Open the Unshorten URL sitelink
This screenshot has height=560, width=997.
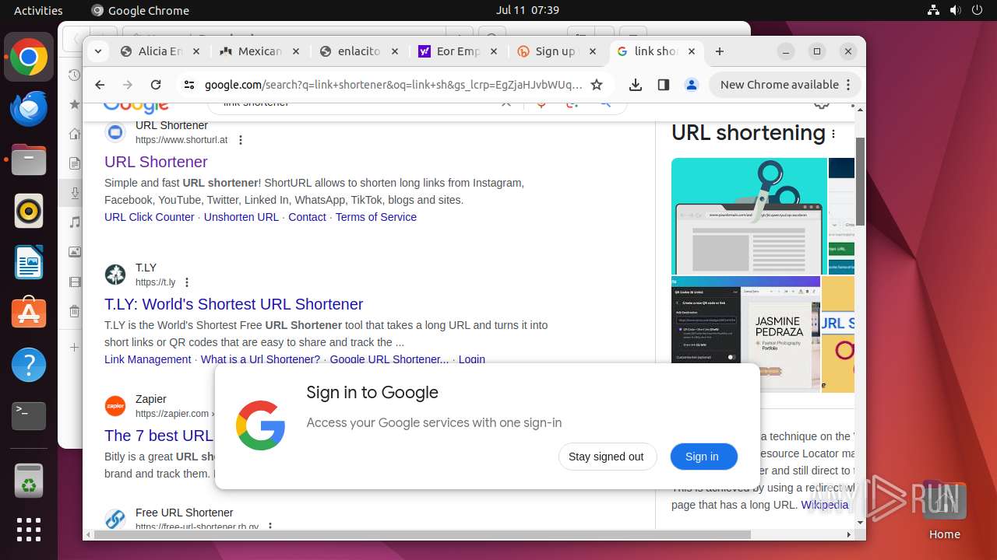coord(241,217)
